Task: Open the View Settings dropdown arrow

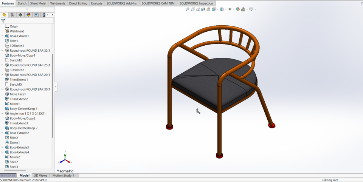Action: pyautogui.click(x=255, y=9)
